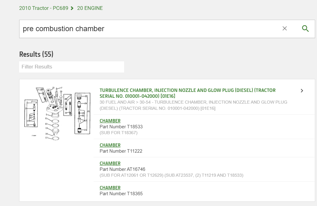Open the exploded parts diagram thumbnail

(x=57, y=113)
